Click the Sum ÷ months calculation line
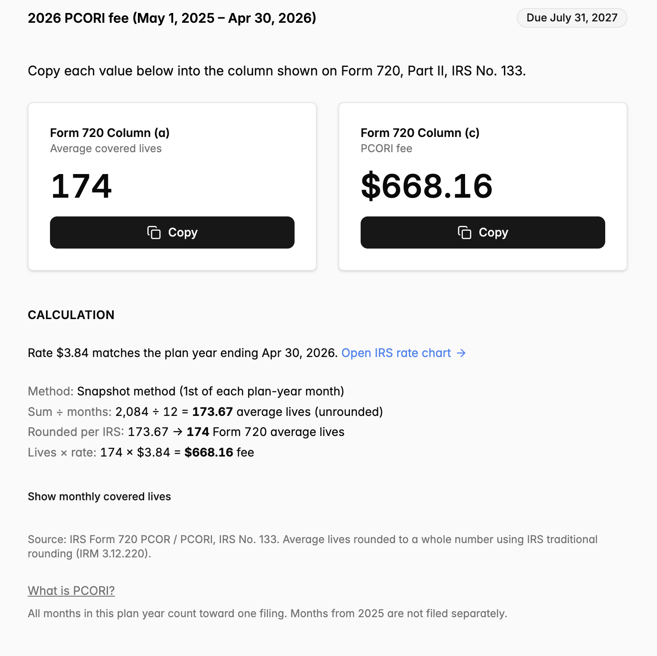 click(205, 411)
